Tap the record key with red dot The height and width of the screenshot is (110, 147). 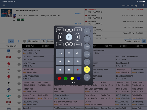coord(77,70)
